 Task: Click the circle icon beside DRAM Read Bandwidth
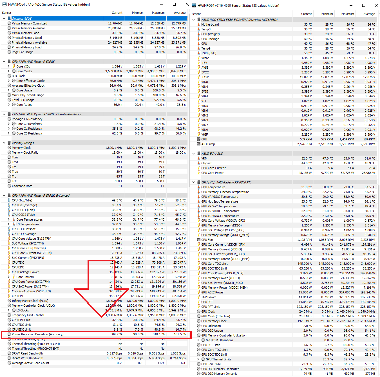tap(9, 353)
